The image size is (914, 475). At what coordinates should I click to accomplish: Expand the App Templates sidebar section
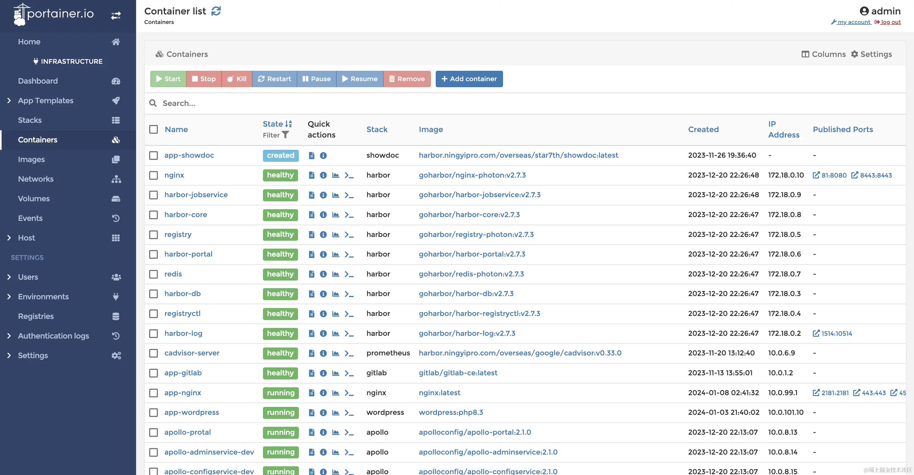click(x=9, y=100)
